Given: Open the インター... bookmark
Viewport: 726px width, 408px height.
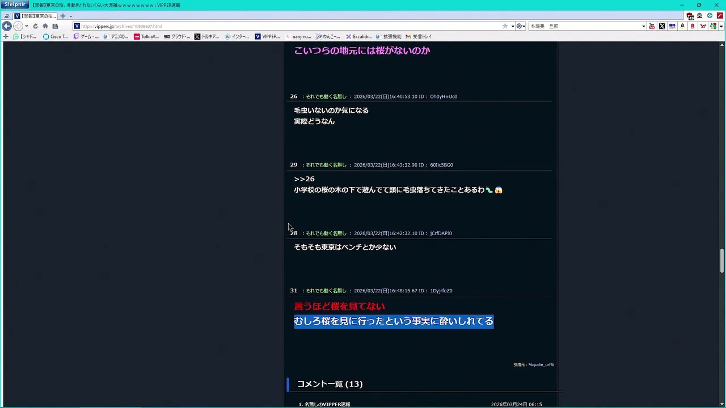Looking at the screenshot, I should tap(237, 36).
